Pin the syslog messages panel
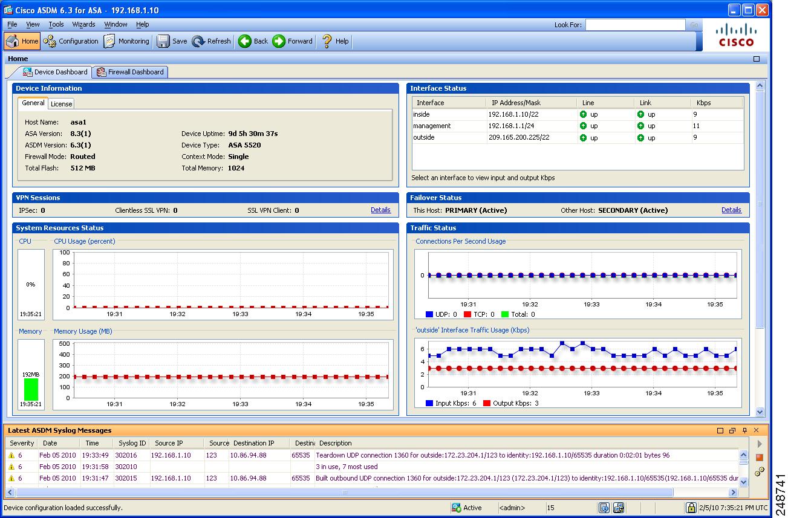Viewport: 788px width, 518px height. tap(744, 430)
